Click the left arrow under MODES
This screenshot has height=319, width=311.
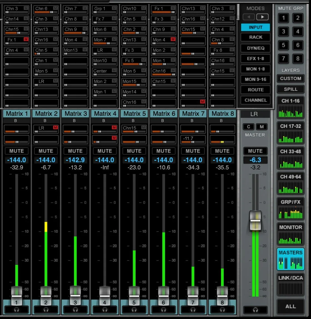pos(249,17)
